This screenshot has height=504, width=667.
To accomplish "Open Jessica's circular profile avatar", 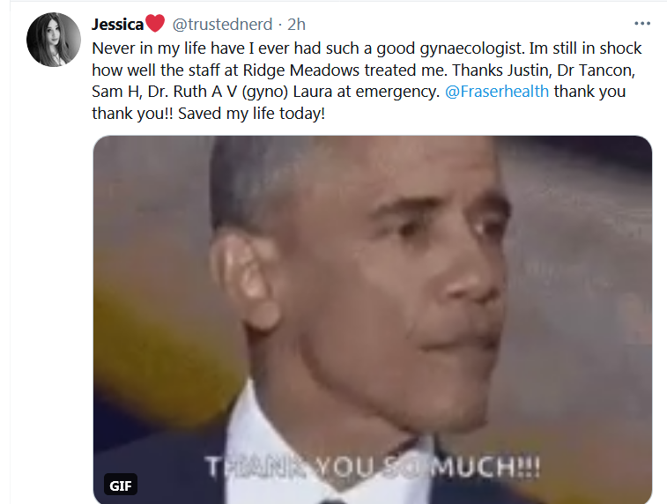I will tap(54, 40).
